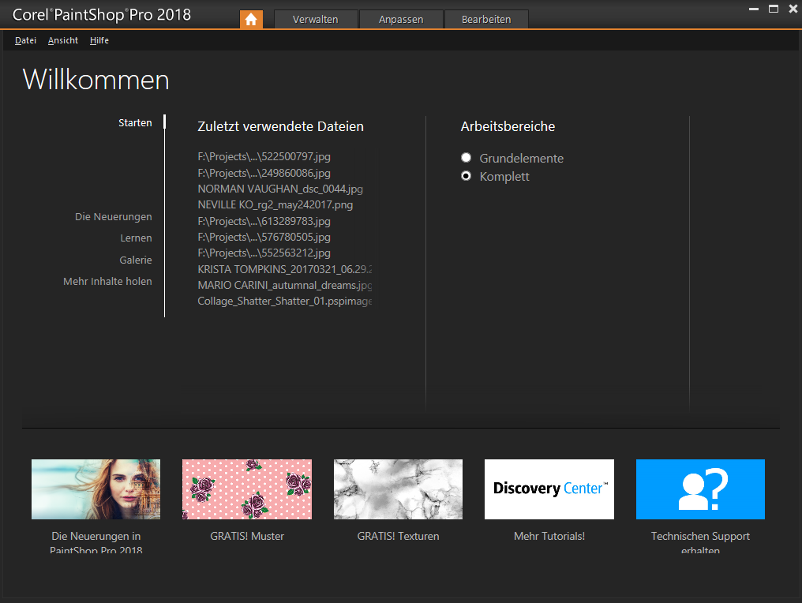Screen dimensions: 802x603
Task: Open the Home welcome tab icon
Action: 251,20
